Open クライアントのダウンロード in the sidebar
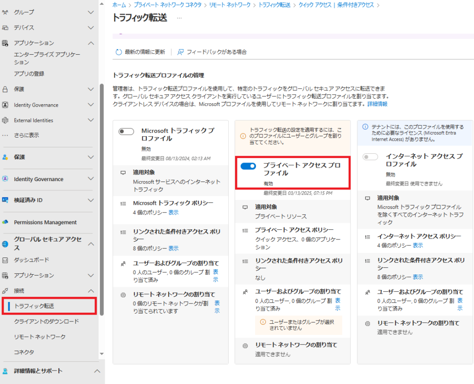 tap(47, 321)
